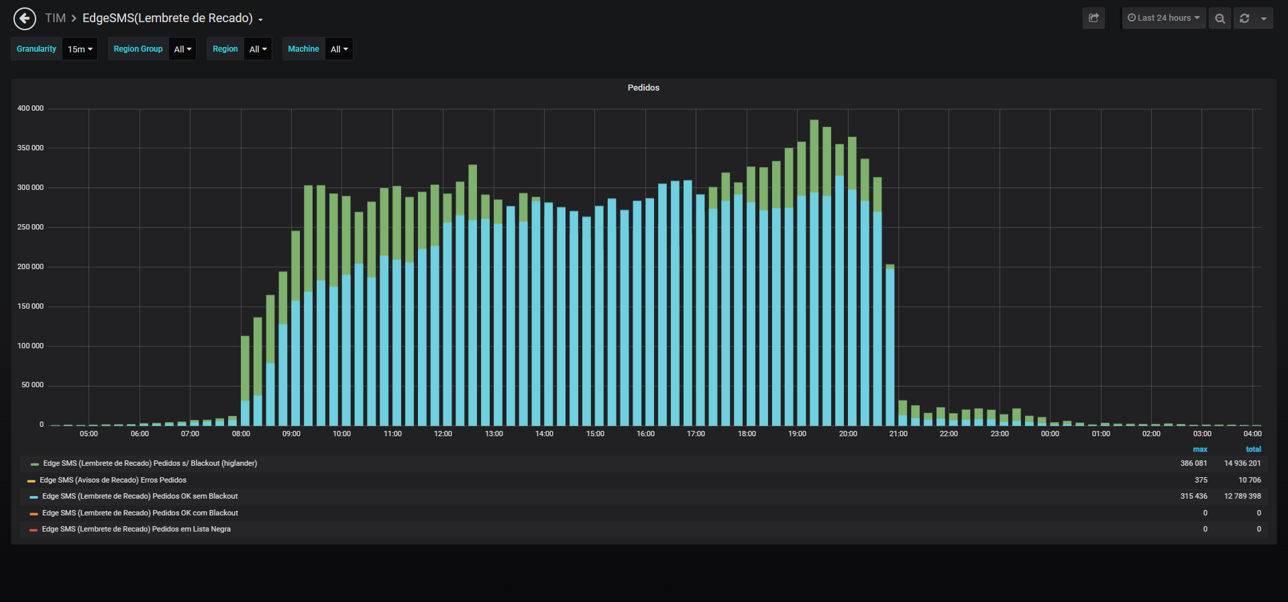Click orange swatch of Pedidos OK com Blackout
The height and width of the screenshot is (602, 1288).
click(x=34, y=514)
